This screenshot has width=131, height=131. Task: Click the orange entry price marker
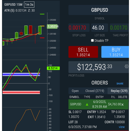(x=42, y=26)
